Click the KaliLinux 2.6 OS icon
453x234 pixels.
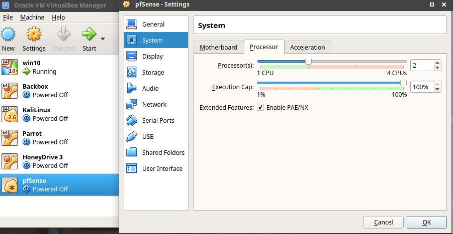[10, 114]
